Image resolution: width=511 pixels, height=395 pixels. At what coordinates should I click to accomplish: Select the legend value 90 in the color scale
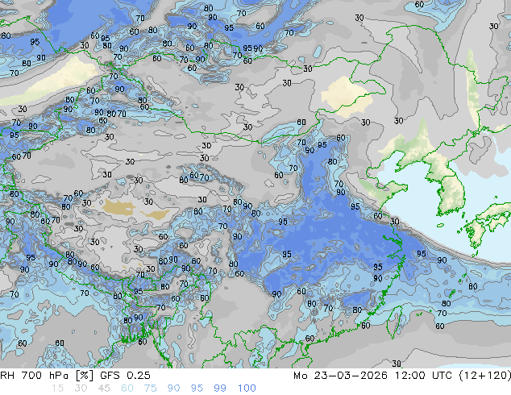173,389
